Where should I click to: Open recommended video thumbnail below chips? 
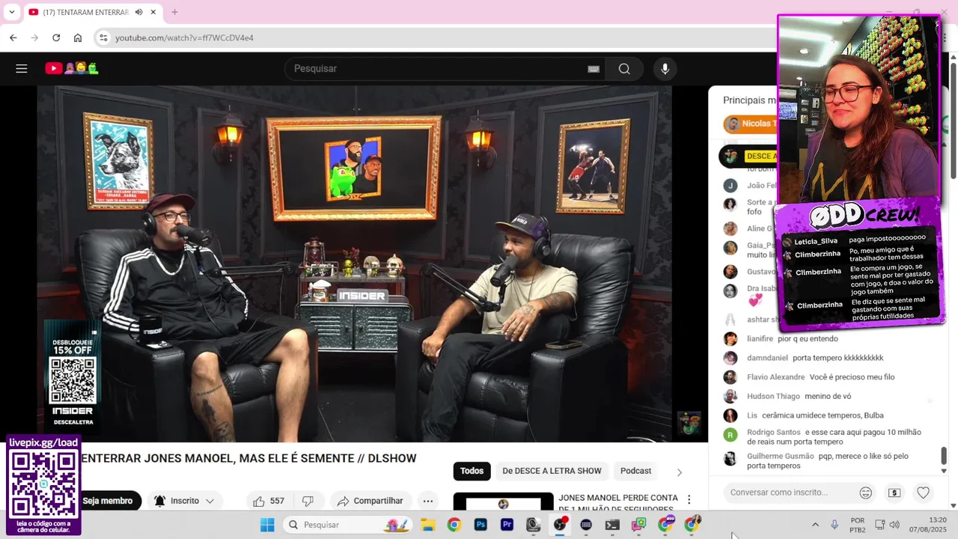(503, 502)
